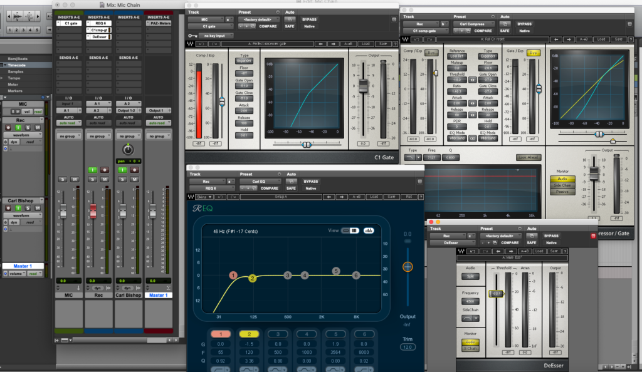Image resolution: width=642 pixels, height=372 pixels.
Task: Click the preset copy icon in C1 Gate
Action: (253, 26)
